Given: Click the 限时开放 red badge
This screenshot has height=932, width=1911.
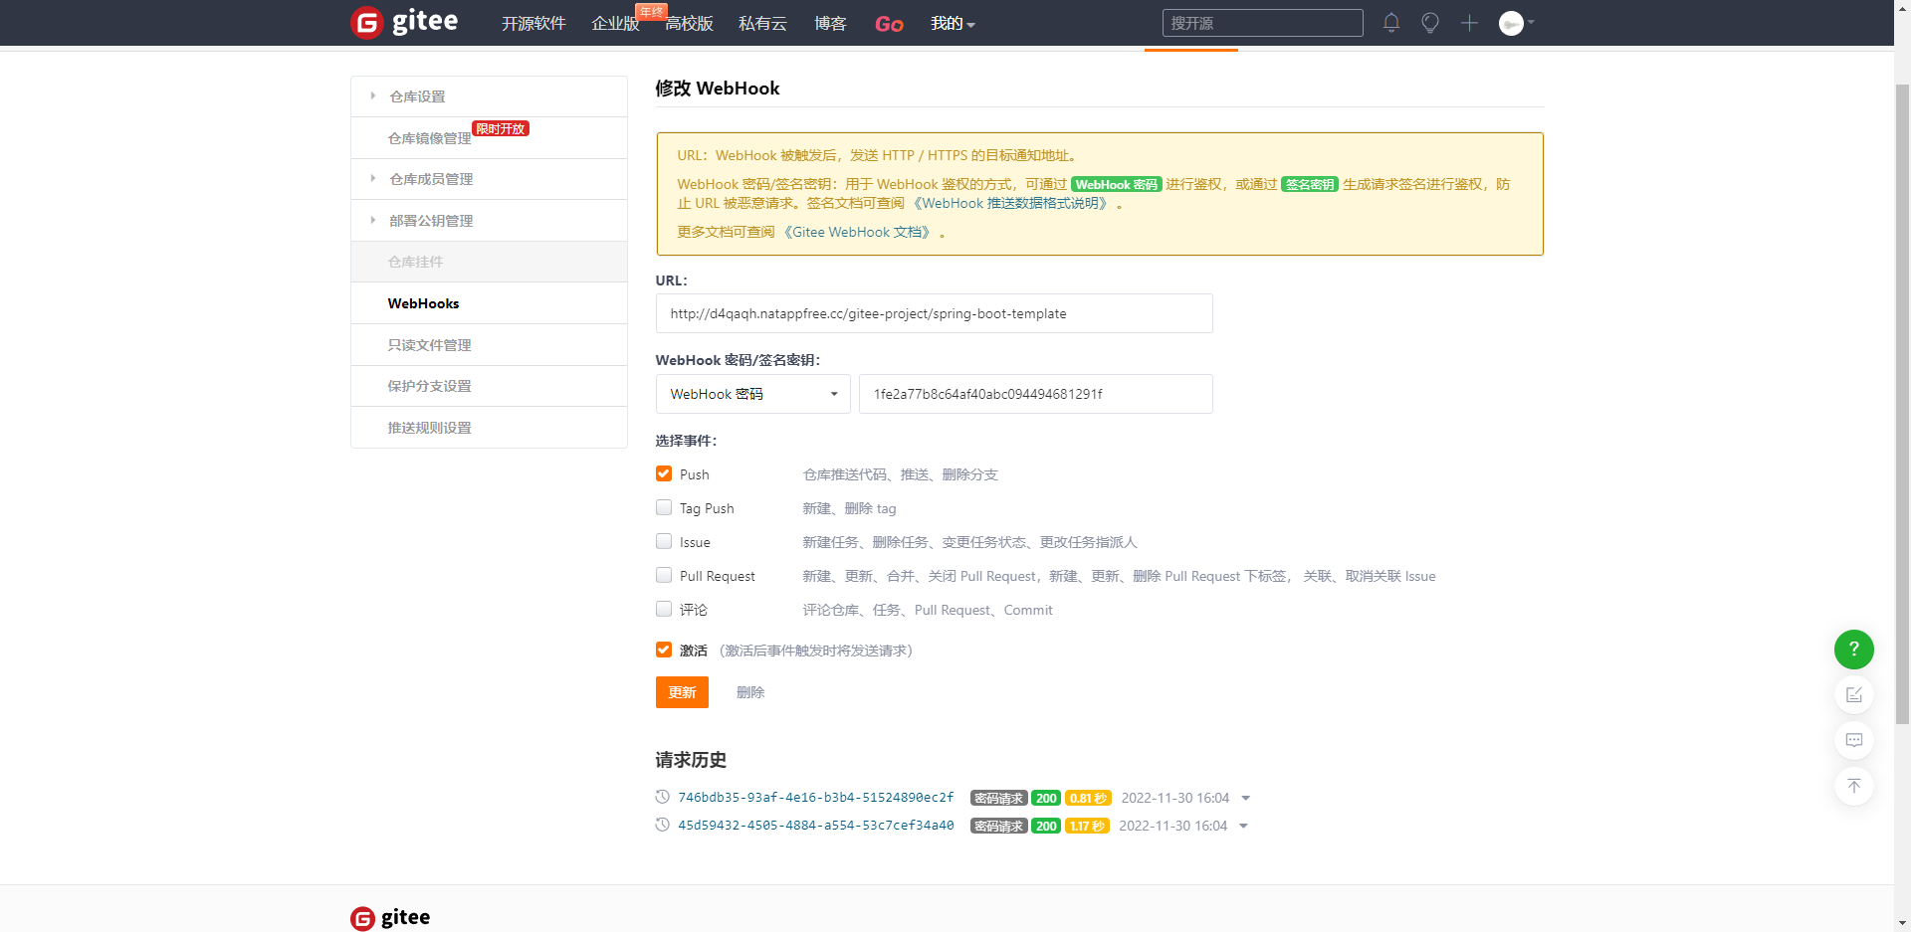Looking at the screenshot, I should (x=501, y=128).
